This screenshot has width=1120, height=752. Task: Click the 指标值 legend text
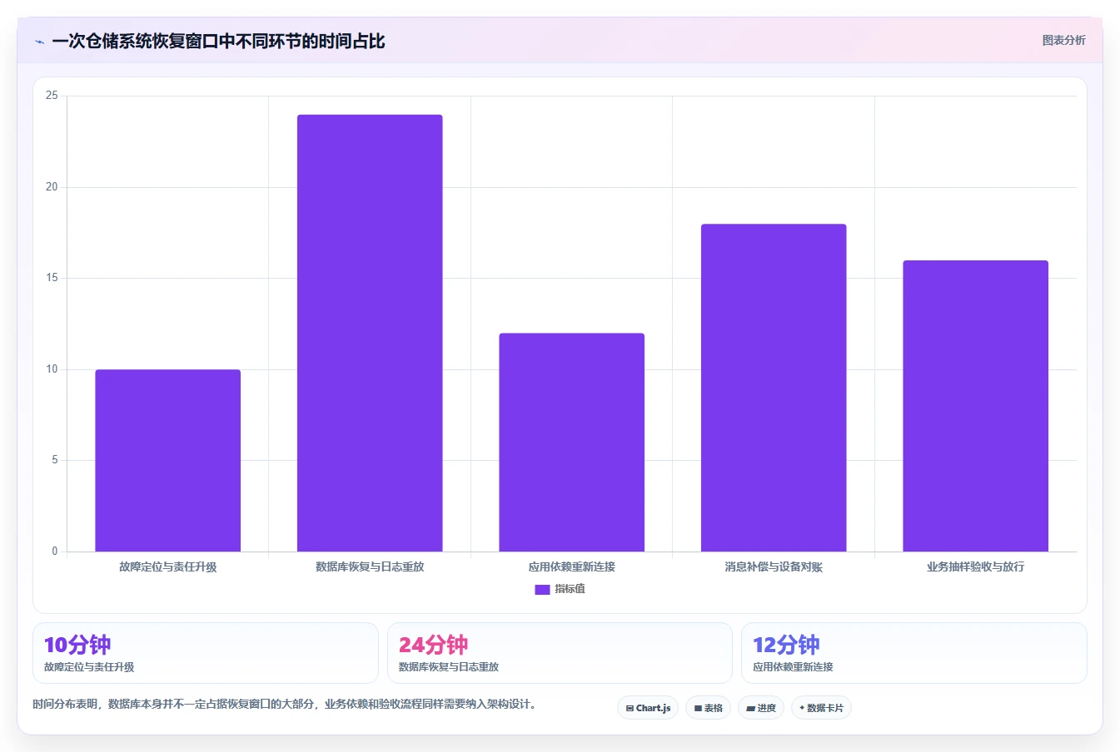[570, 589]
